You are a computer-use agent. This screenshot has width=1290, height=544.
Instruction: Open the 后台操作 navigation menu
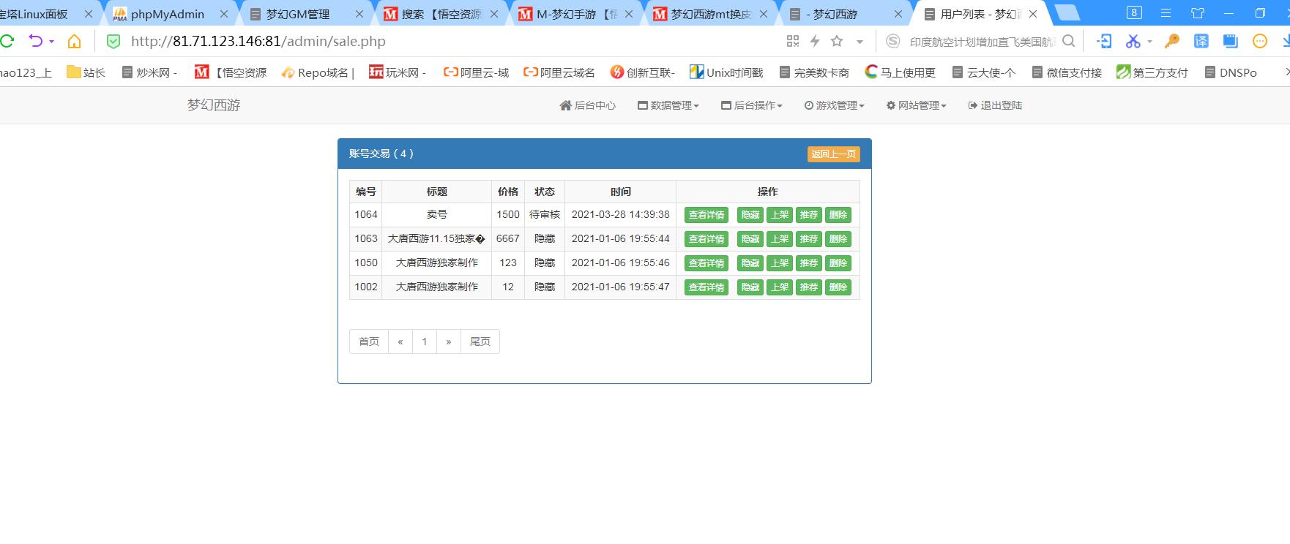(x=752, y=105)
